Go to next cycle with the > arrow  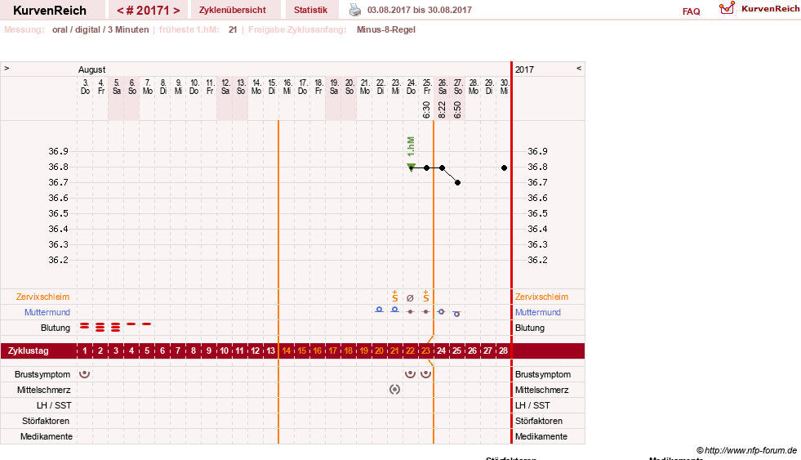[176, 11]
